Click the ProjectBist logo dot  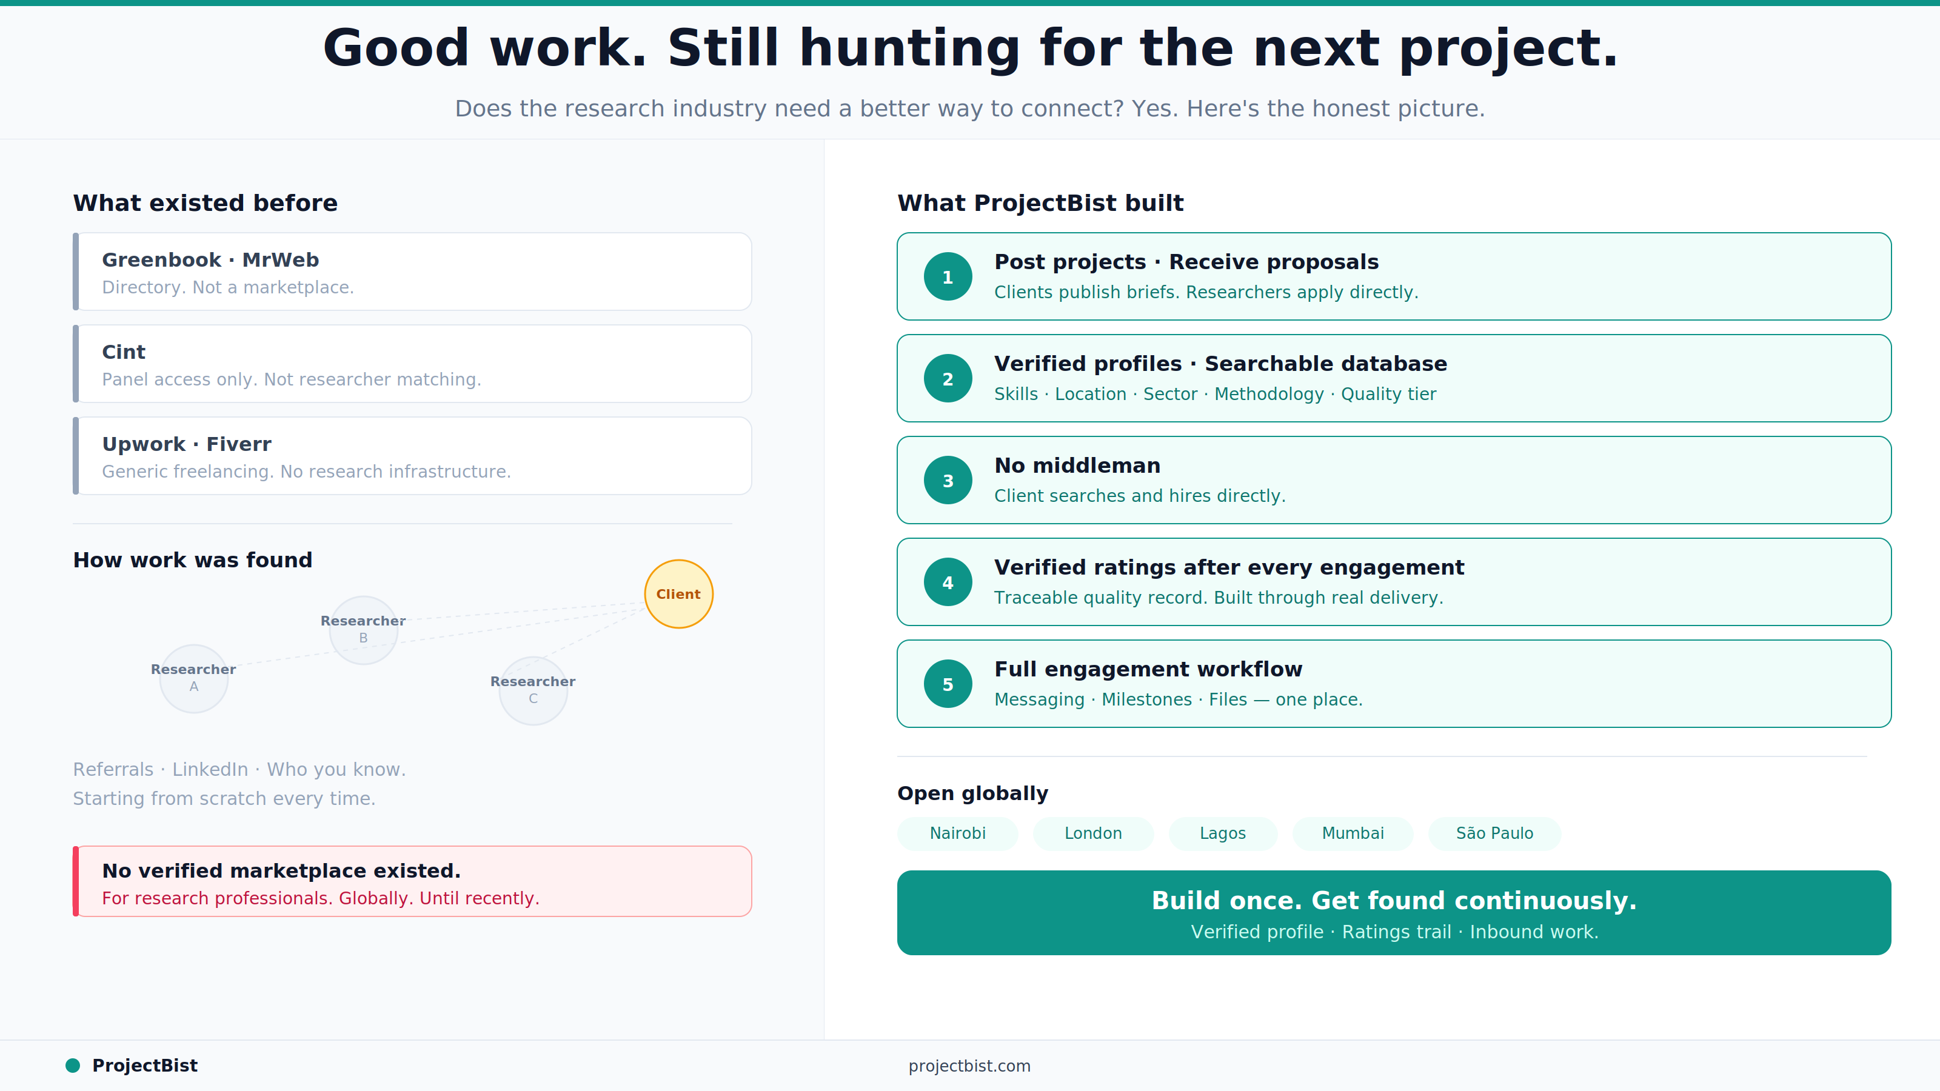coord(73,1065)
